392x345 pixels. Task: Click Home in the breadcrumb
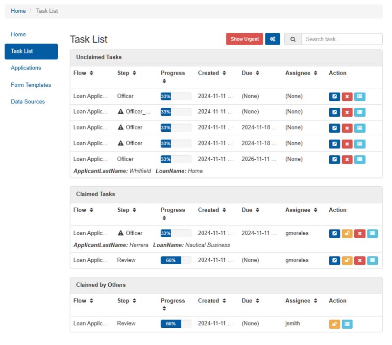point(18,11)
